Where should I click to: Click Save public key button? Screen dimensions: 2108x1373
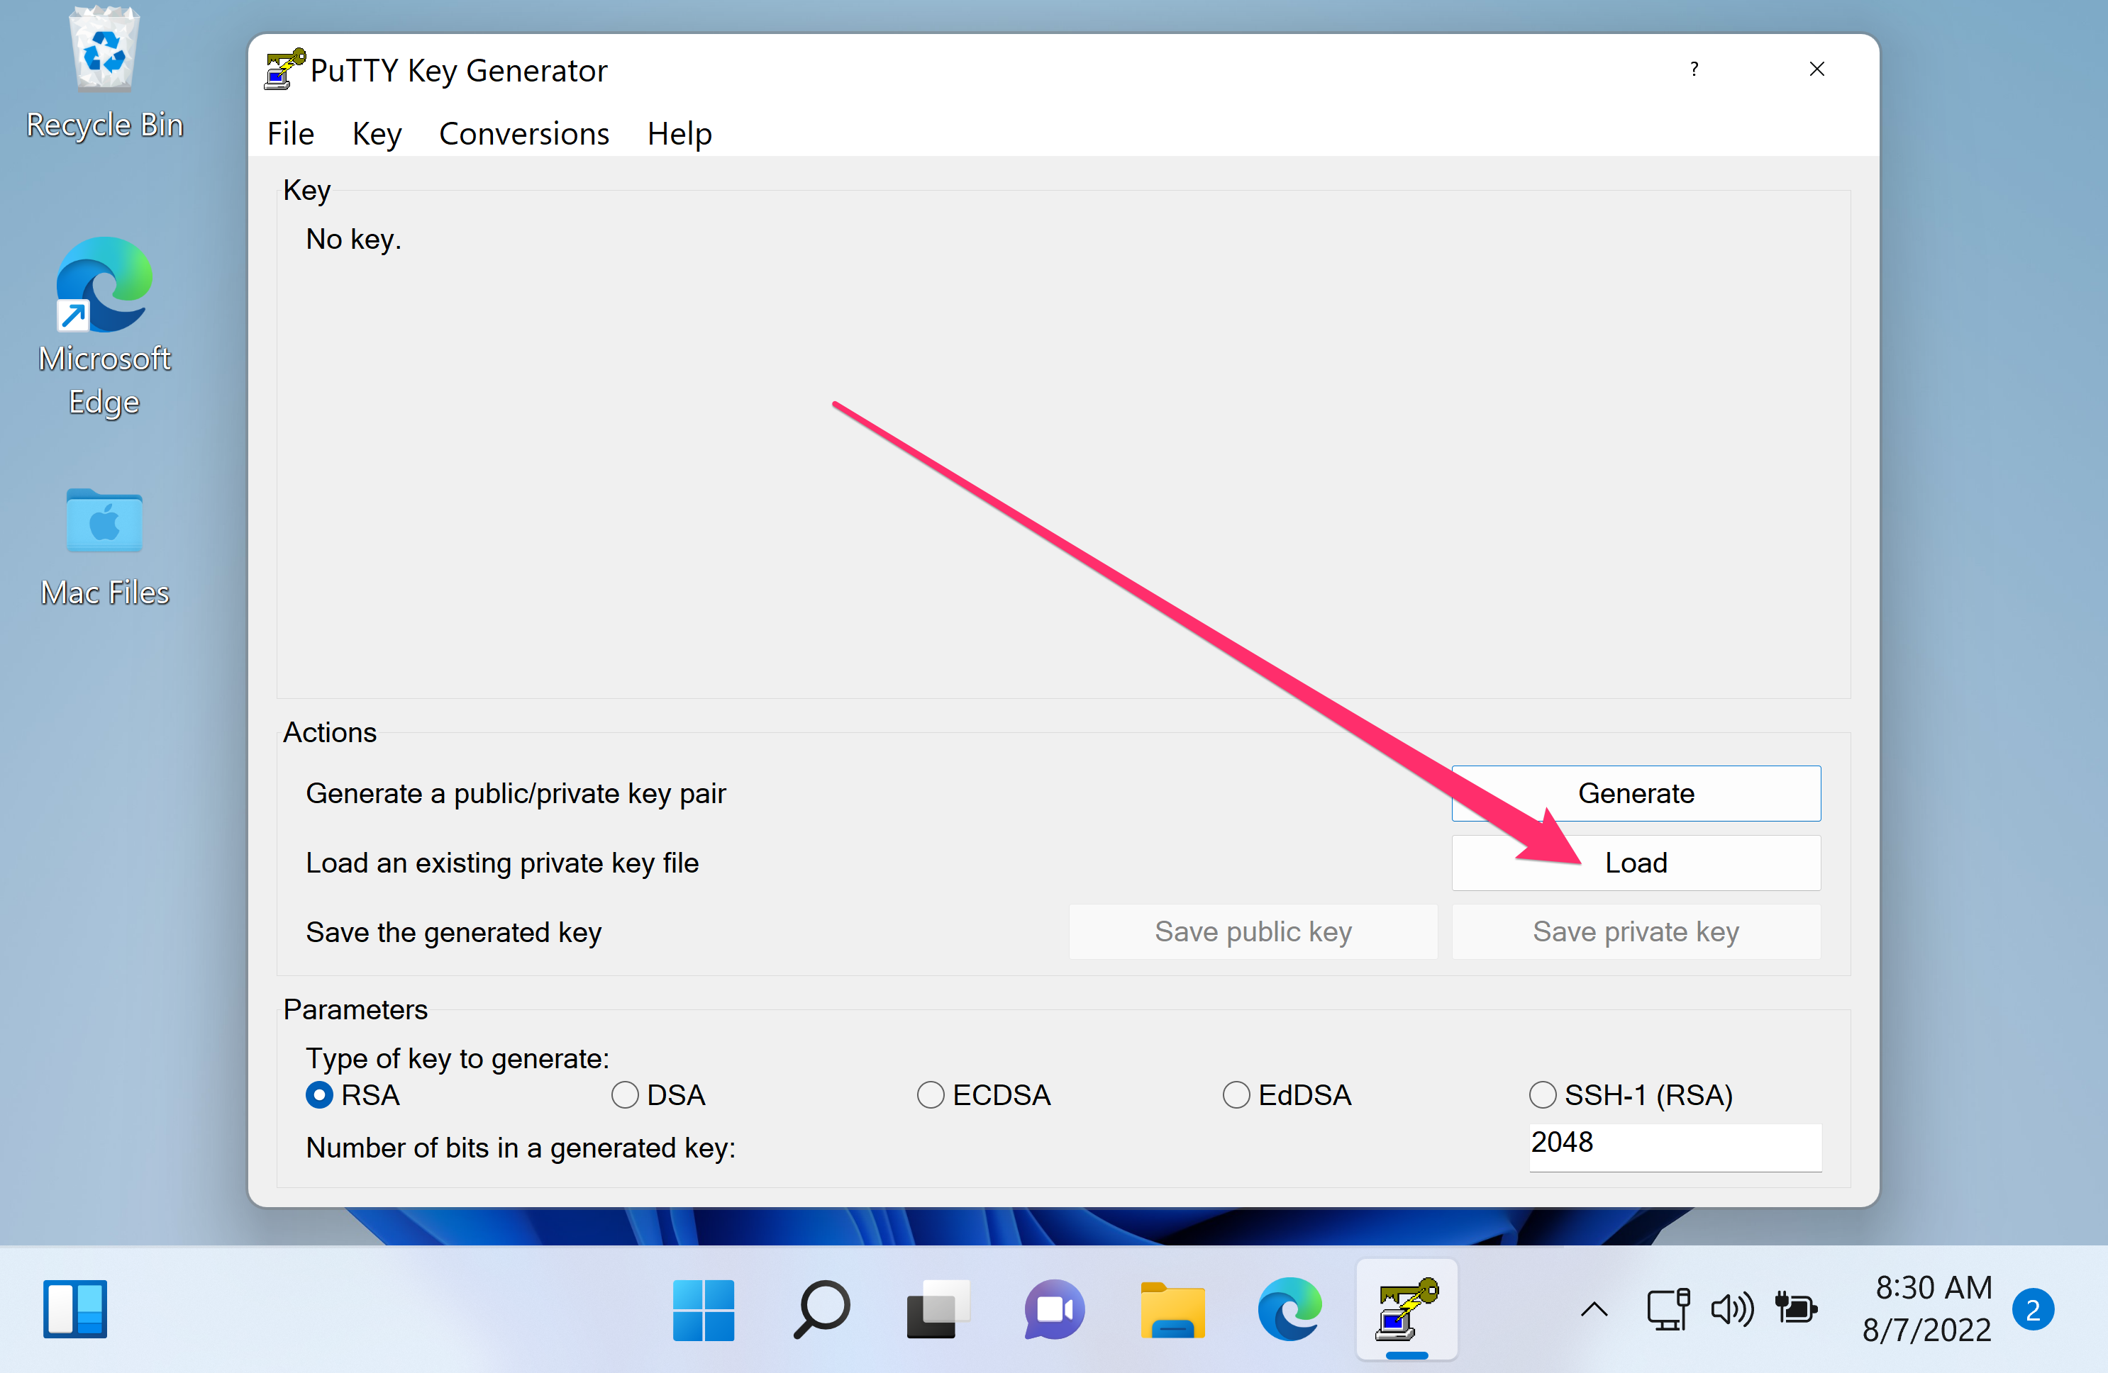pos(1253,931)
